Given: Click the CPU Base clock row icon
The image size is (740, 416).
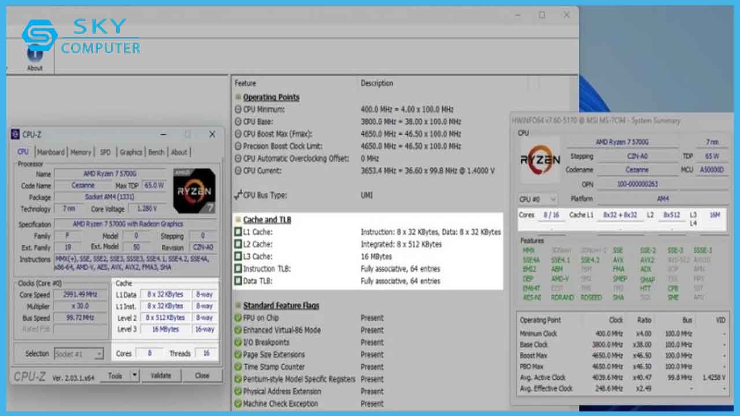Looking at the screenshot, I should coord(238,122).
